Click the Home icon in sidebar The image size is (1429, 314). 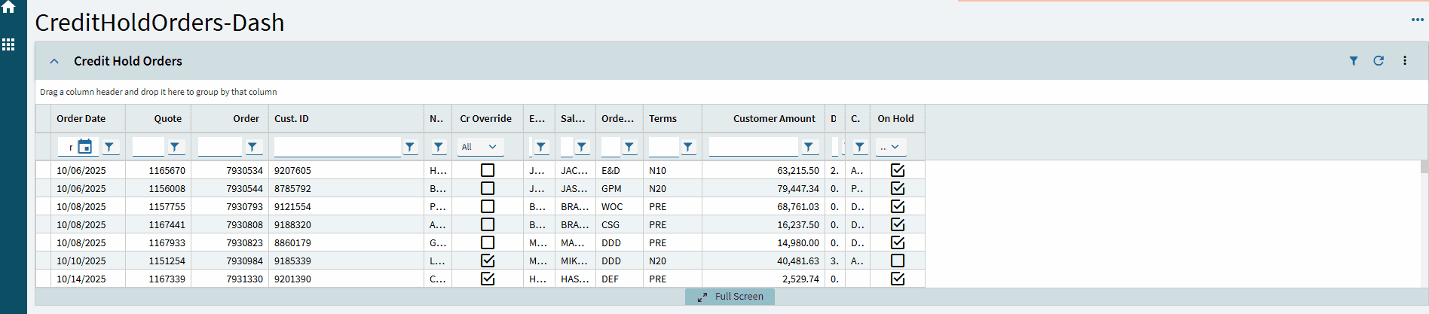click(x=8, y=7)
